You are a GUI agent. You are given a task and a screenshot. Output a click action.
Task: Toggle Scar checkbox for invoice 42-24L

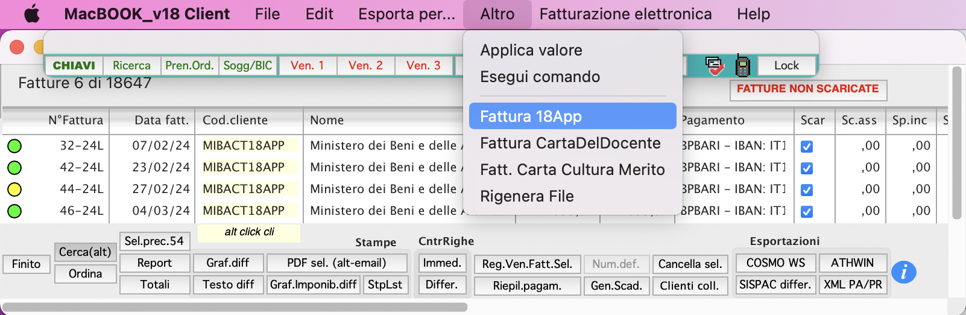806,168
